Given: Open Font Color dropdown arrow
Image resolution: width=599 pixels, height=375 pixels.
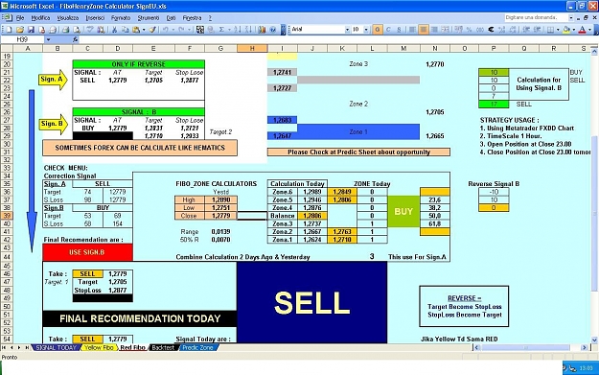Looking at the screenshot, I should click(589, 30).
